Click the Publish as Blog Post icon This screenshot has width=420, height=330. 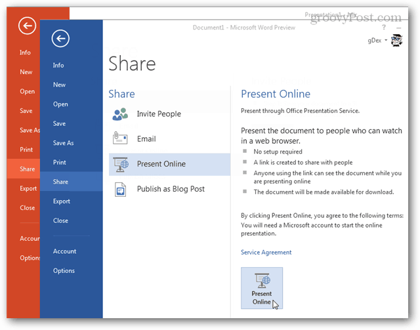120,190
